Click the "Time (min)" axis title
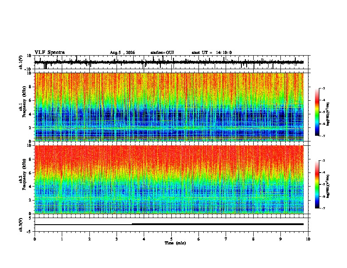347x268 pixels. click(175, 243)
